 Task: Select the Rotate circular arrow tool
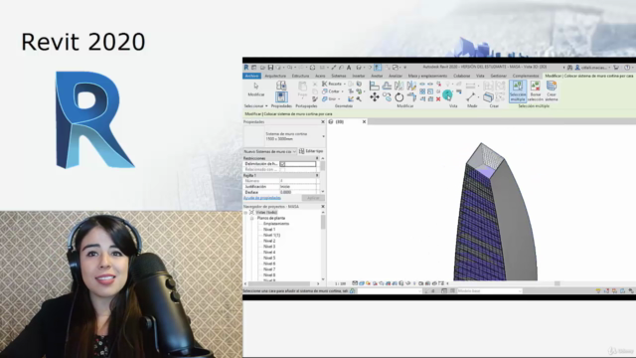pos(399,97)
